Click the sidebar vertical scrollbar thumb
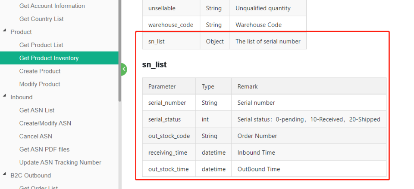Screen dimensions: 414x189 coord(120,50)
